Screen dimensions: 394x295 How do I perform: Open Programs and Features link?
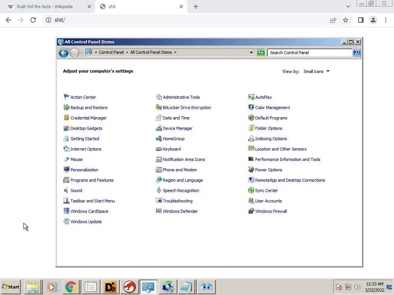(92, 180)
